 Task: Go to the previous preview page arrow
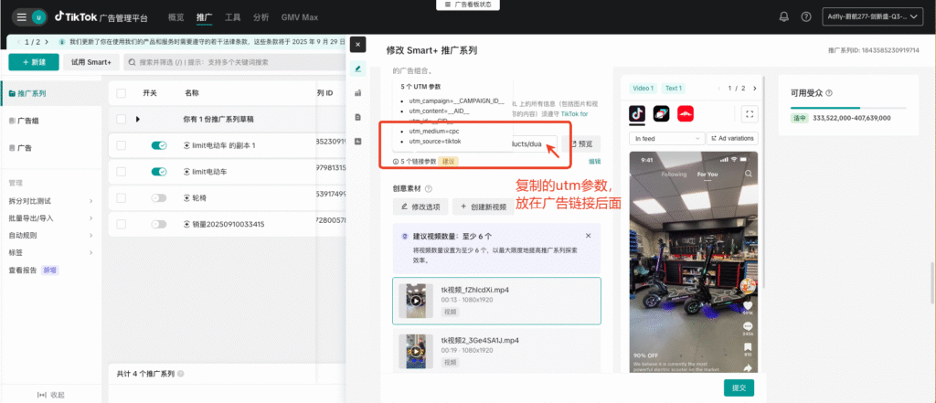[719, 89]
